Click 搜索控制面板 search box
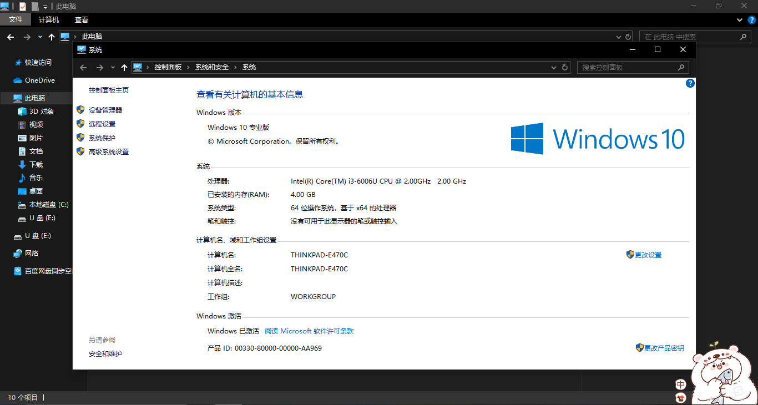This screenshot has height=405, width=758. click(633, 68)
